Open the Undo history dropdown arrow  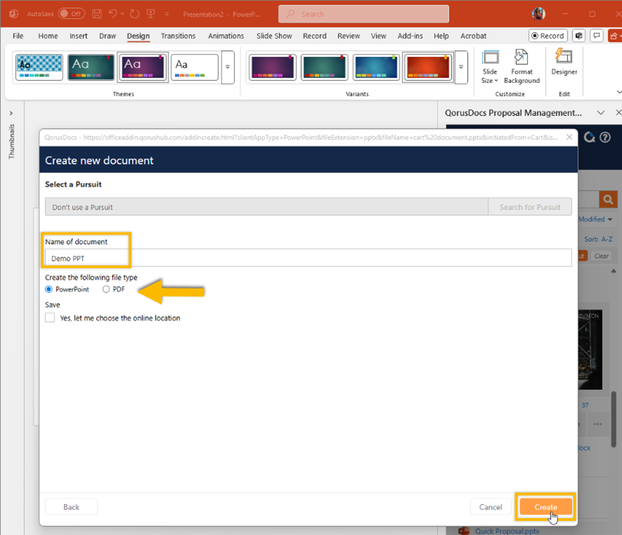(x=122, y=14)
